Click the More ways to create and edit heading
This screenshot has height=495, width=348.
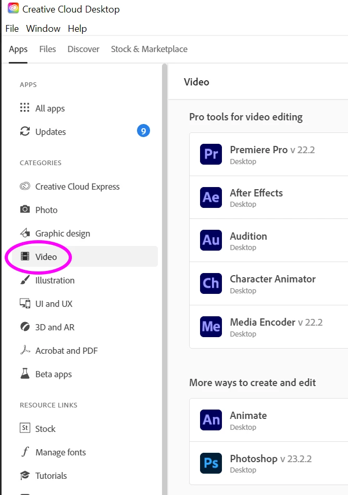(252, 382)
